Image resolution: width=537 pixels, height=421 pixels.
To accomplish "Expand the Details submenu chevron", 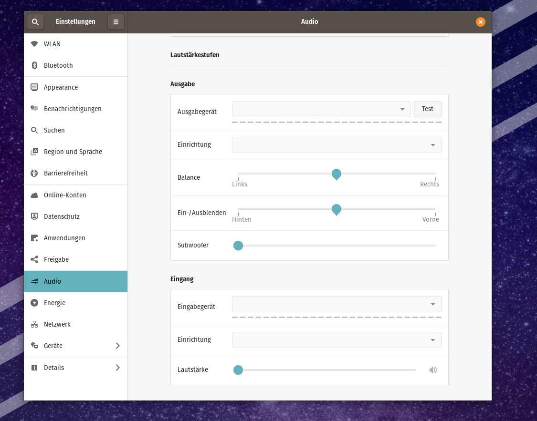I will pos(117,368).
